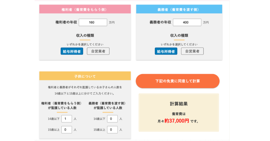Image resolution: width=270 pixels, height=141 pixels.
Task: Click 収入の種類 heading in 義務者 panel
Action: click(179, 35)
